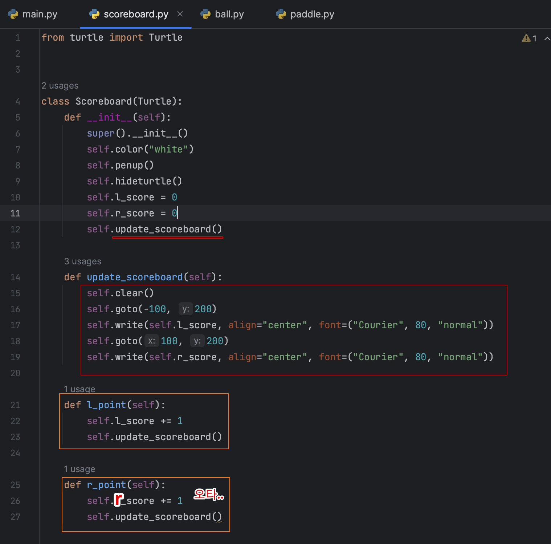Screen dimensions: 551x544
Task: Open the paddle.py tab
Action: point(305,14)
